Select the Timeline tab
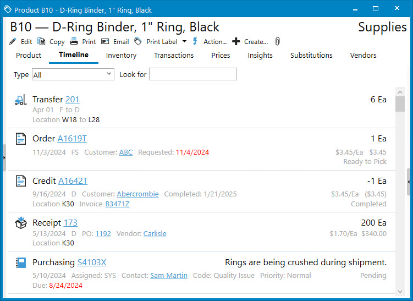Screen dimensions: 413x301 (74, 55)
